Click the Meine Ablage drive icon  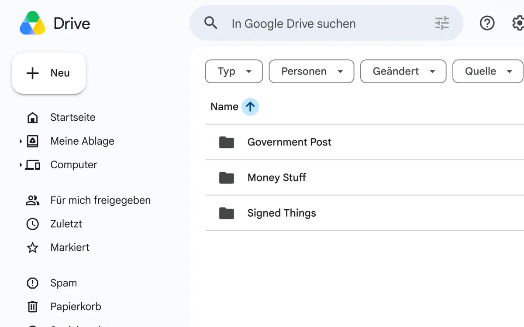33,141
